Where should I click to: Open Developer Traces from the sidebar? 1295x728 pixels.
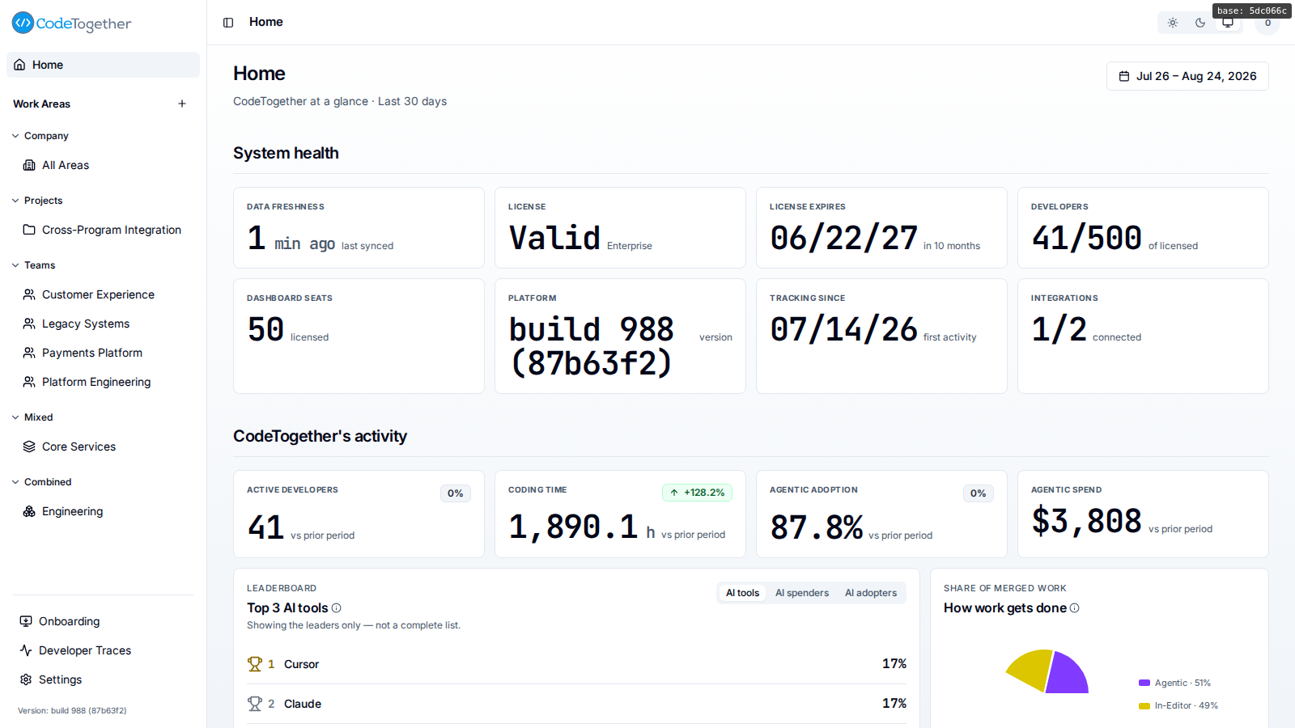click(x=103, y=650)
